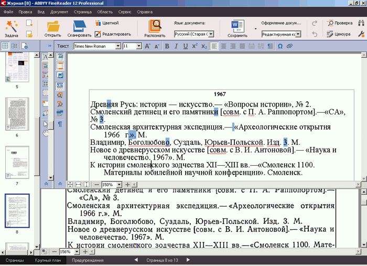Click the Предупреждения tab in the bottom bar
This screenshot has height=266, width=367.
[87, 260]
